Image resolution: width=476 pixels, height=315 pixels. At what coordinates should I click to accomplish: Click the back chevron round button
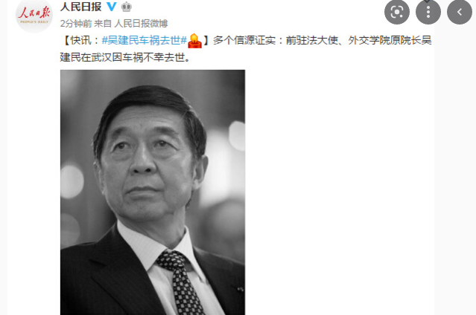[x=460, y=12]
